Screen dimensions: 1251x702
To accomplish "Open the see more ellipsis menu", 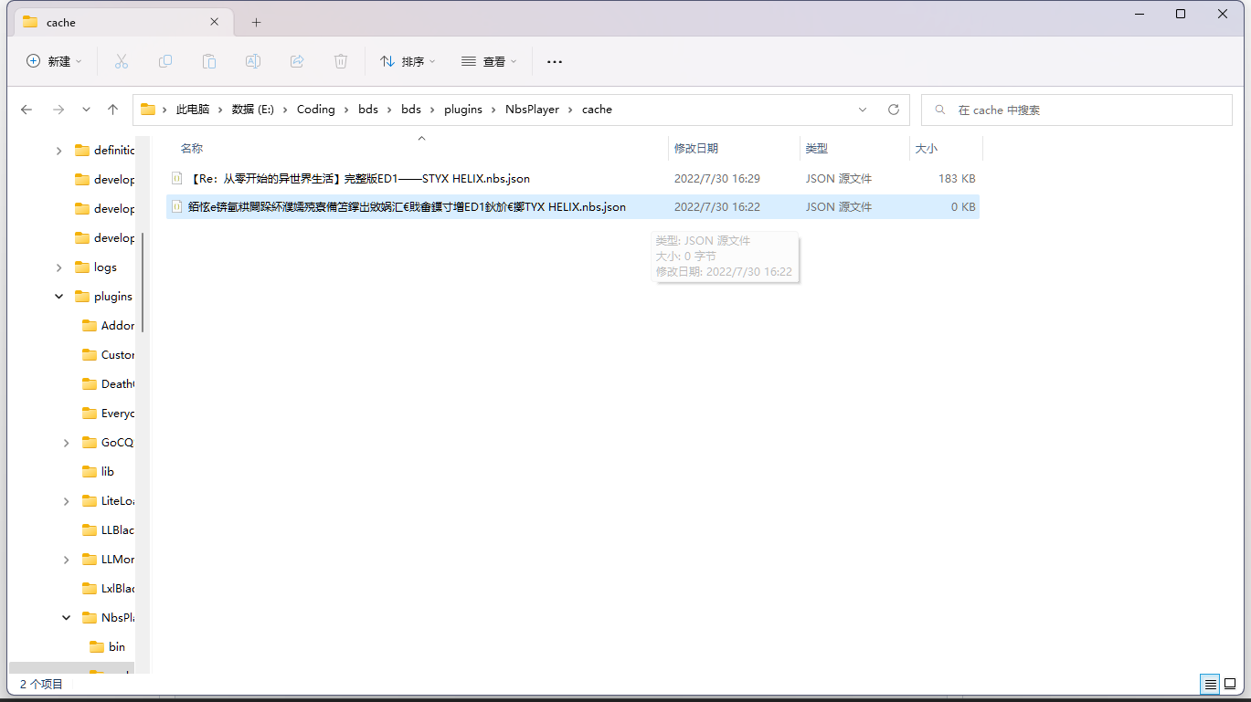I will (x=554, y=61).
